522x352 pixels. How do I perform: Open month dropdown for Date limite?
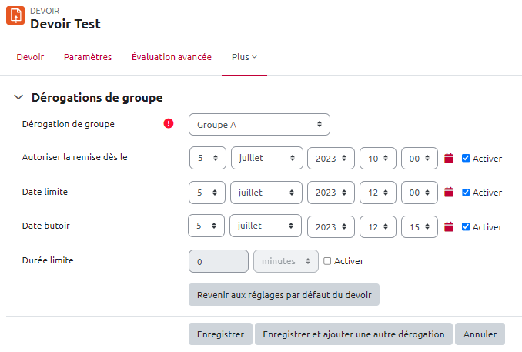266,192
